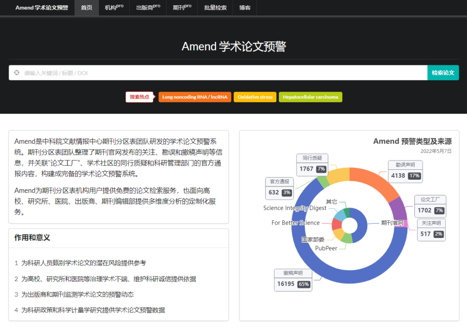Select the 期刊 pro nav item
This screenshot has width=467, height=327.
tap(182, 8)
